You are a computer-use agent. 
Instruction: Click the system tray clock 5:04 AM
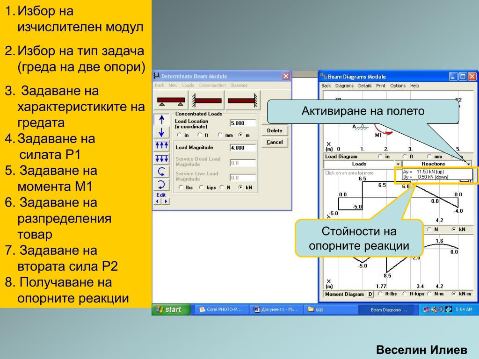(464, 309)
